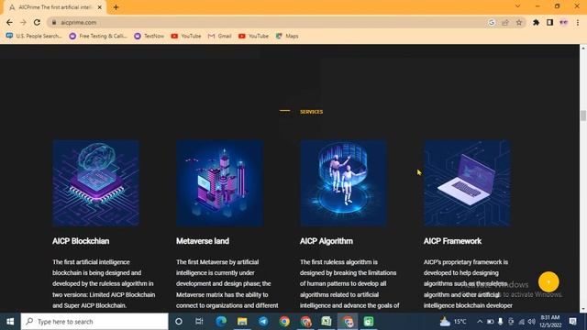This screenshot has width=587, height=330.
Task: Close the AICPrime browser tab
Action: coord(100,7)
